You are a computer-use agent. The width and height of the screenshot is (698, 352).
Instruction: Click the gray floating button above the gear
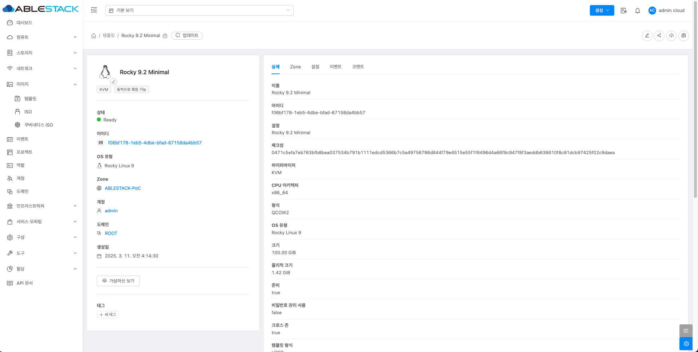(x=686, y=331)
